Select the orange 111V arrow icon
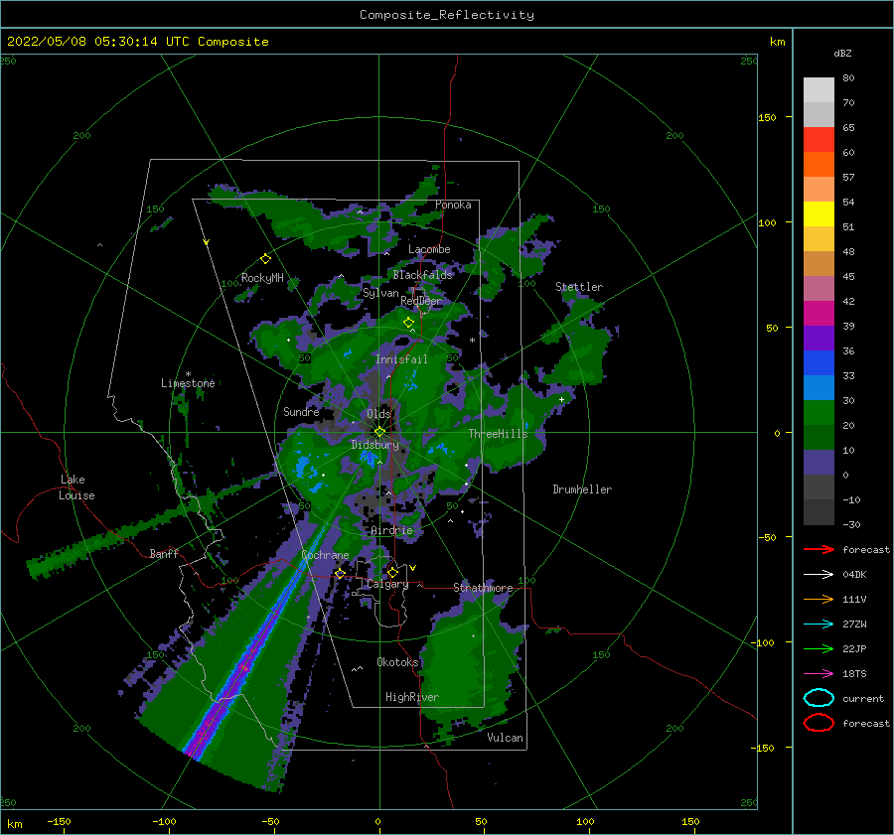Viewport: 894px width, 835px height. click(x=819, y=599)
